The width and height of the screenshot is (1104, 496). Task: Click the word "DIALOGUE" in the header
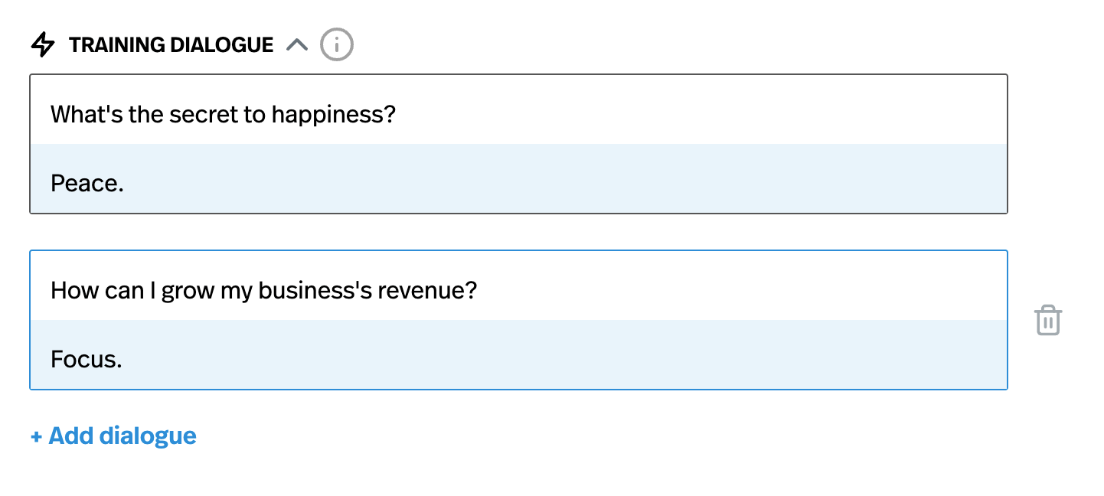221,45
